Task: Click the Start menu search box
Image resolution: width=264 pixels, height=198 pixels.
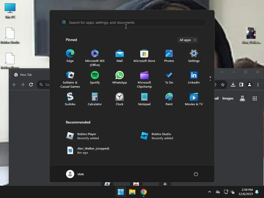Action: click(x=132, y=22)
